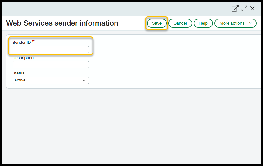Click into the Description text field

click(51, 65)
